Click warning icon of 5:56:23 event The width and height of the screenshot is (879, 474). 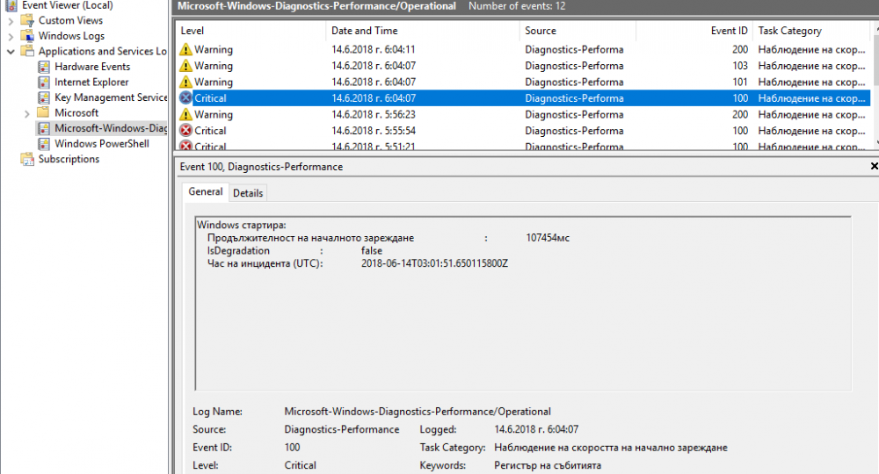[185, 114]
